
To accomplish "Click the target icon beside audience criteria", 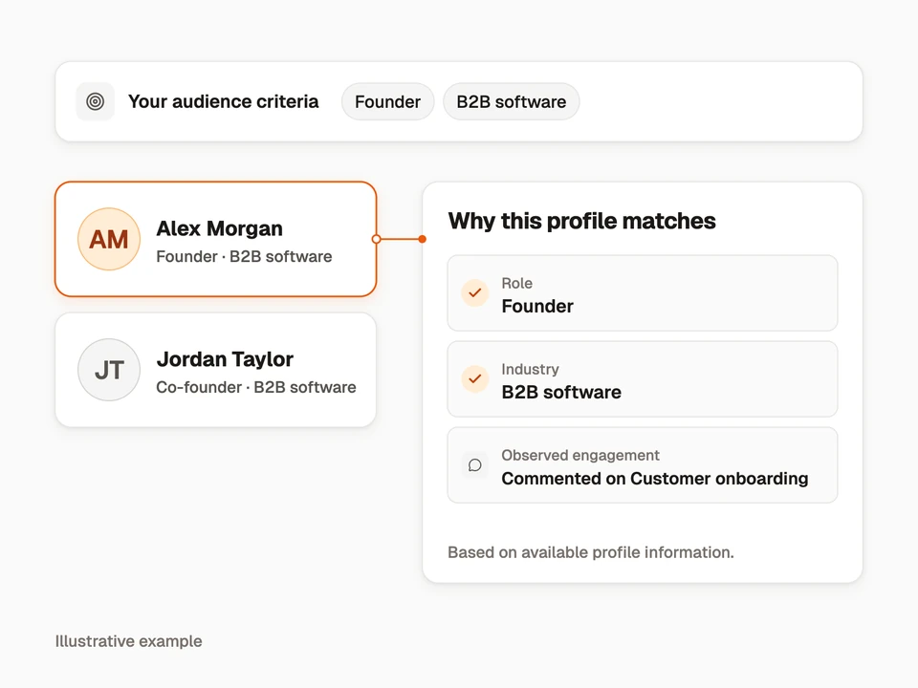I will click(x=95, y=101).
